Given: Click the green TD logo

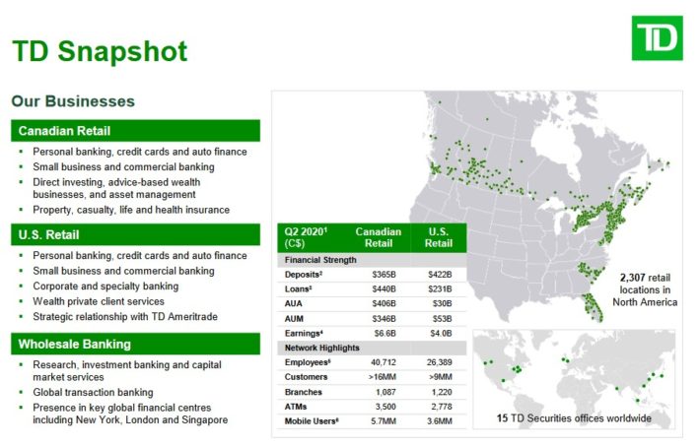Looking at the screenshot, I should coord(657,38).
